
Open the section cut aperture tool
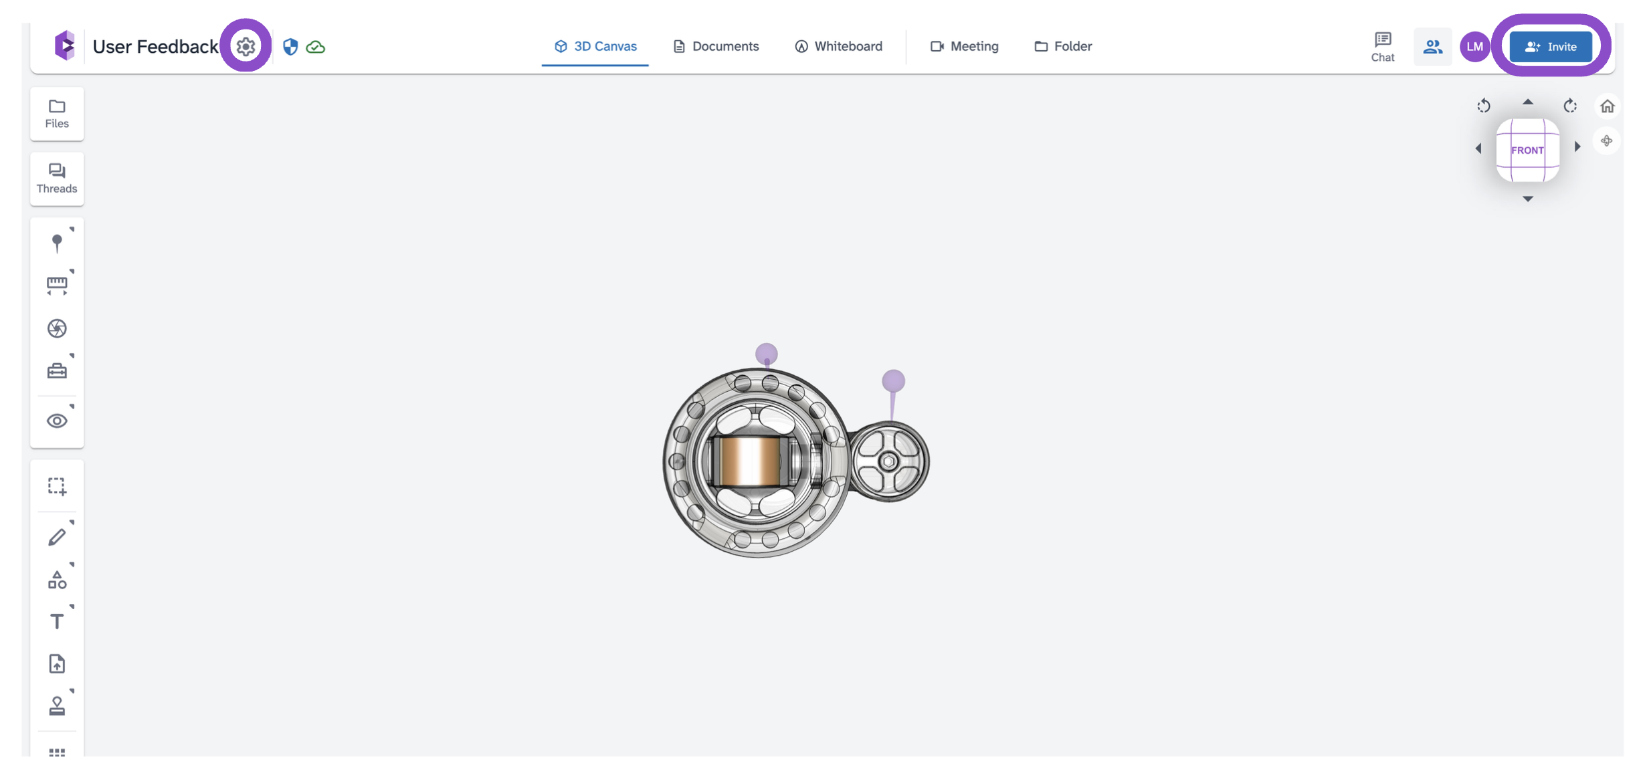(57, 328)
